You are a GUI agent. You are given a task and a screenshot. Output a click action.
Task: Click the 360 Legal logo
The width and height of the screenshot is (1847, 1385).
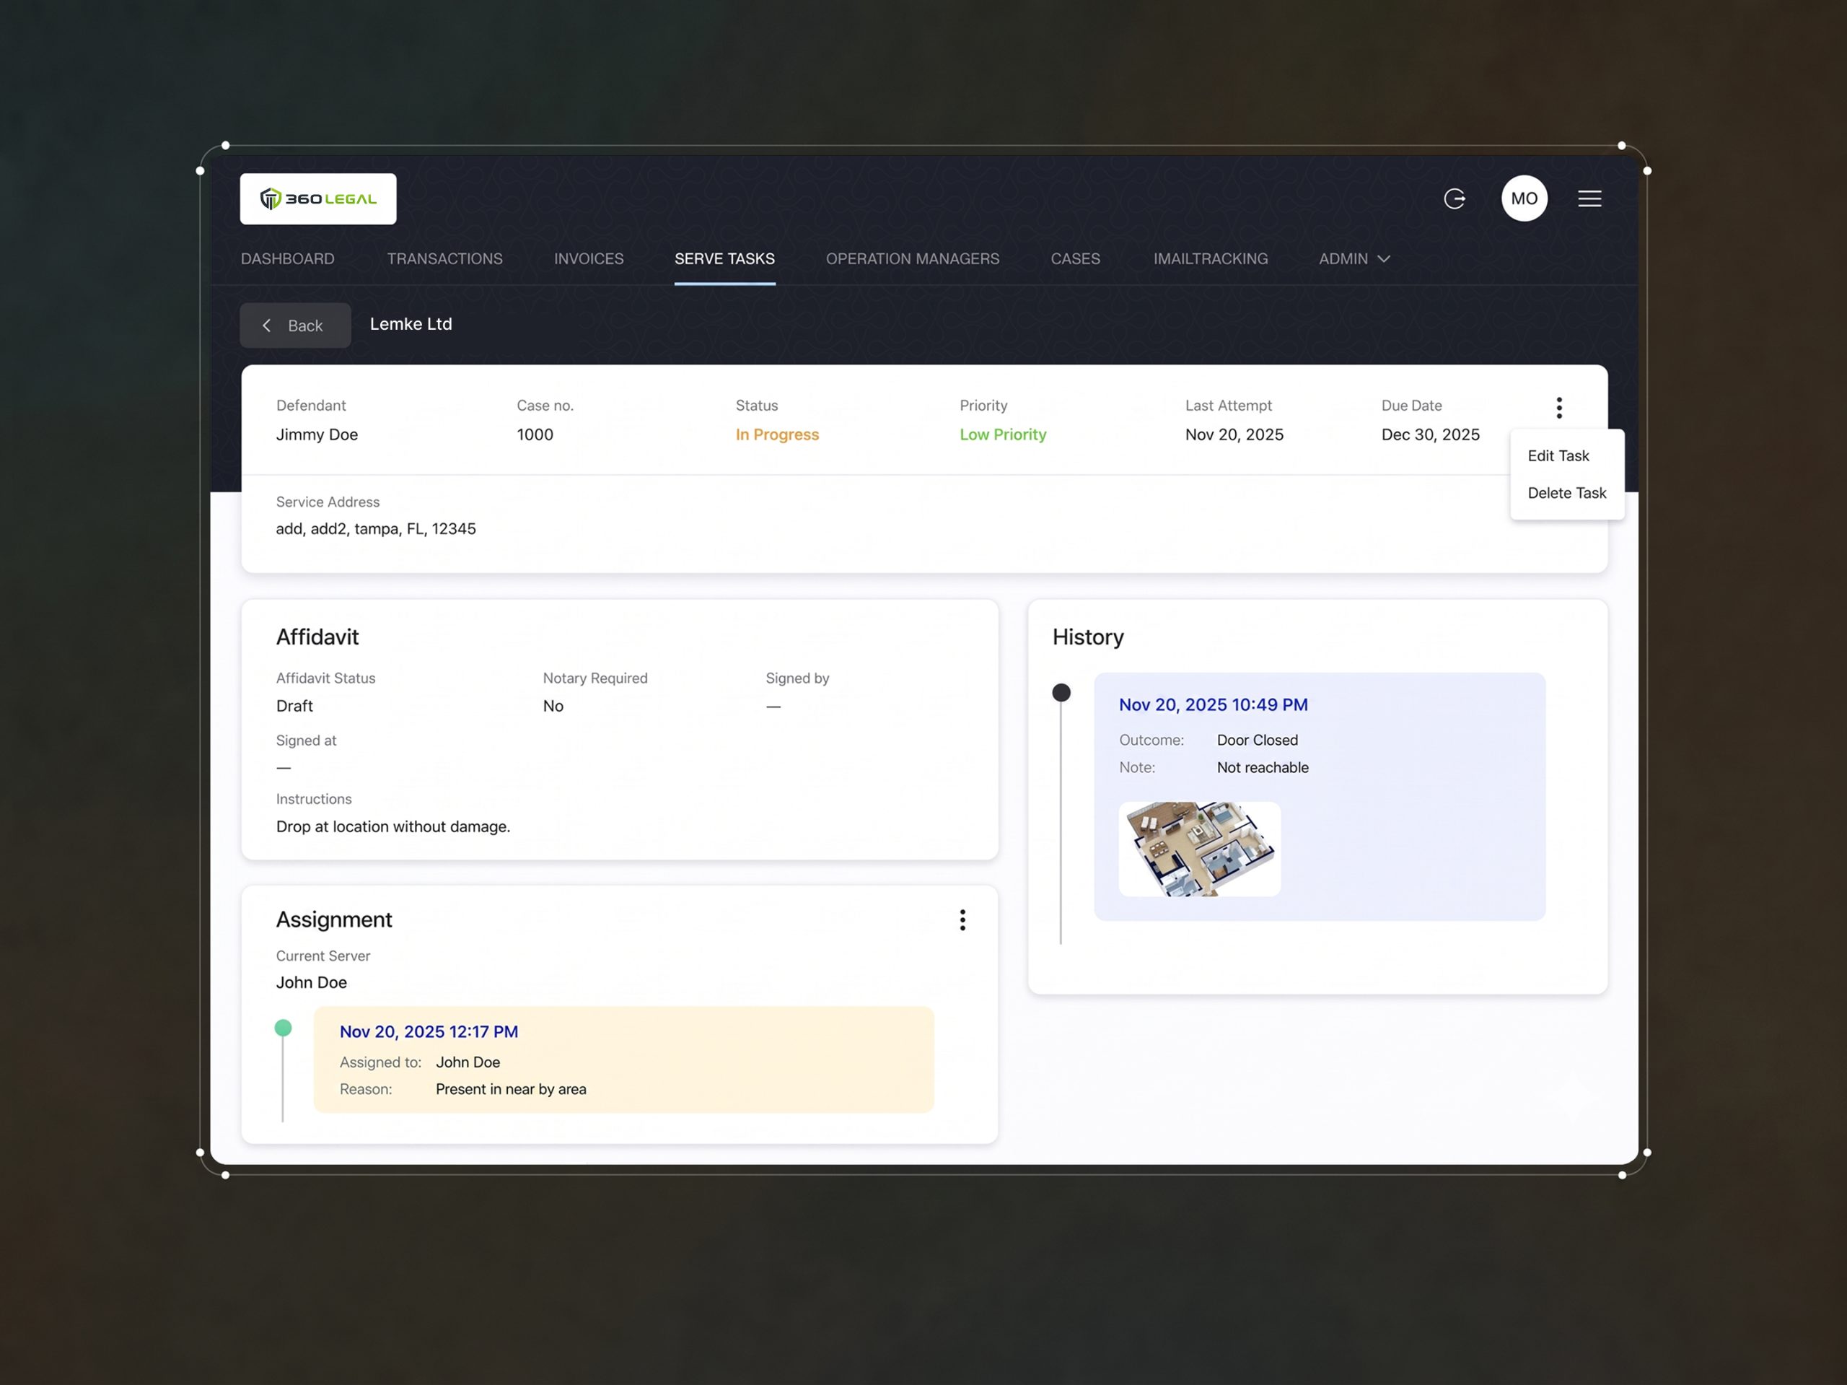318,198
